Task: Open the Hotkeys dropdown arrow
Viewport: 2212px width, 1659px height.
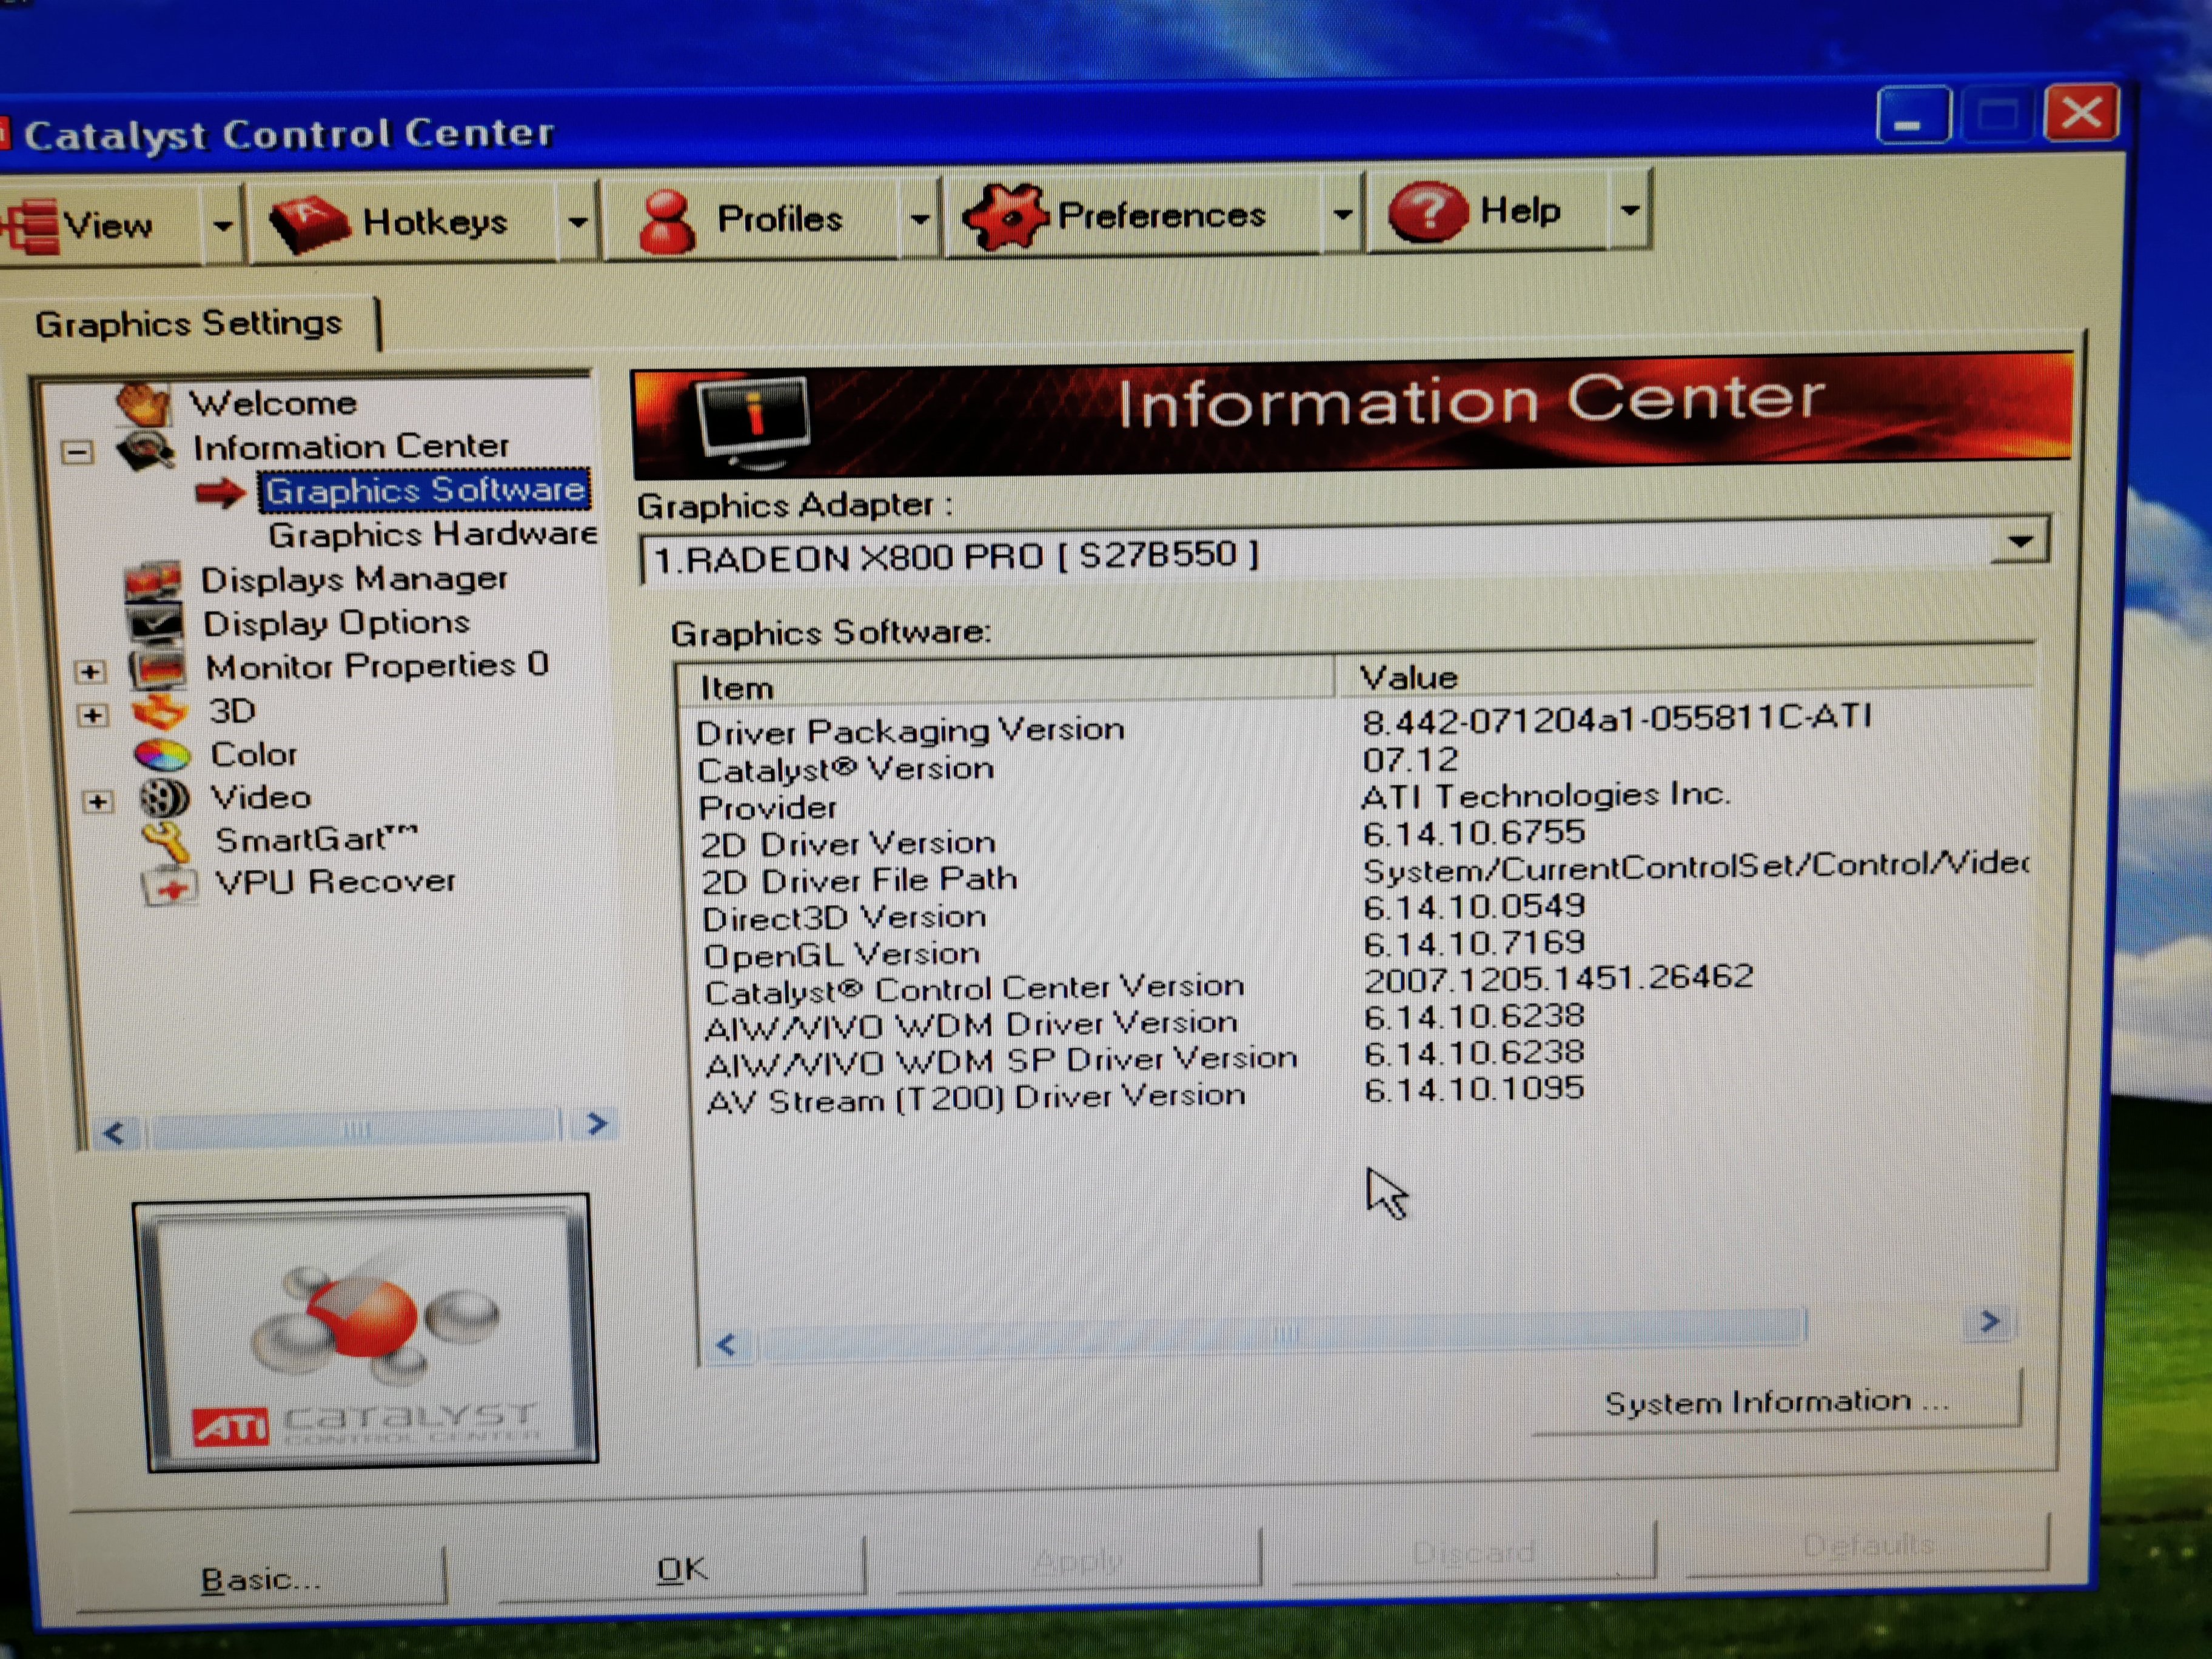Action: pos(578,221)
